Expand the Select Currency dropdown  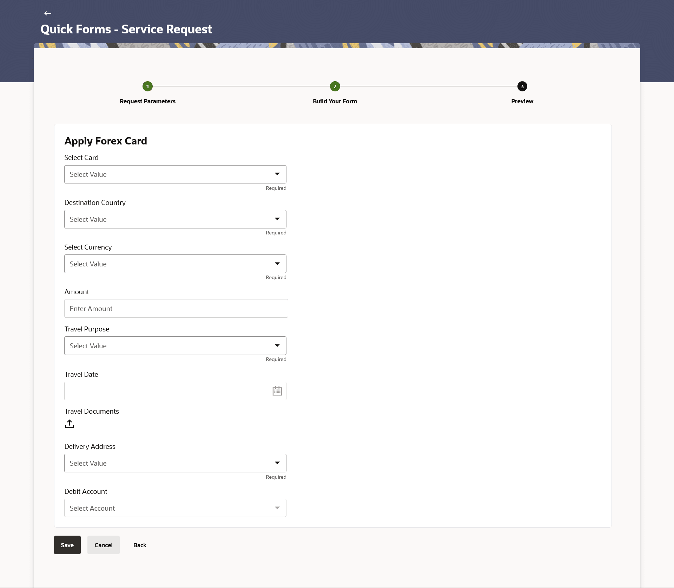point(175,264)
